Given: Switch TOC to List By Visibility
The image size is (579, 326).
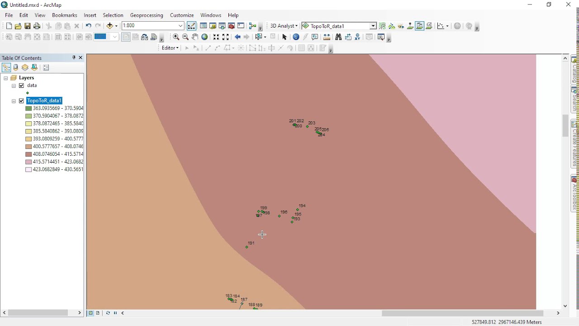Looking at the screenshot, I should pyautogui.click(x=25, y=67).
